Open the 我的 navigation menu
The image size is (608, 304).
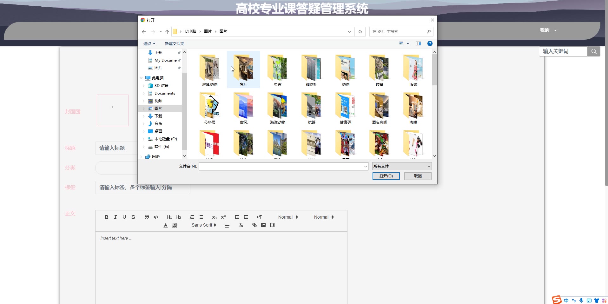(548, 30)
